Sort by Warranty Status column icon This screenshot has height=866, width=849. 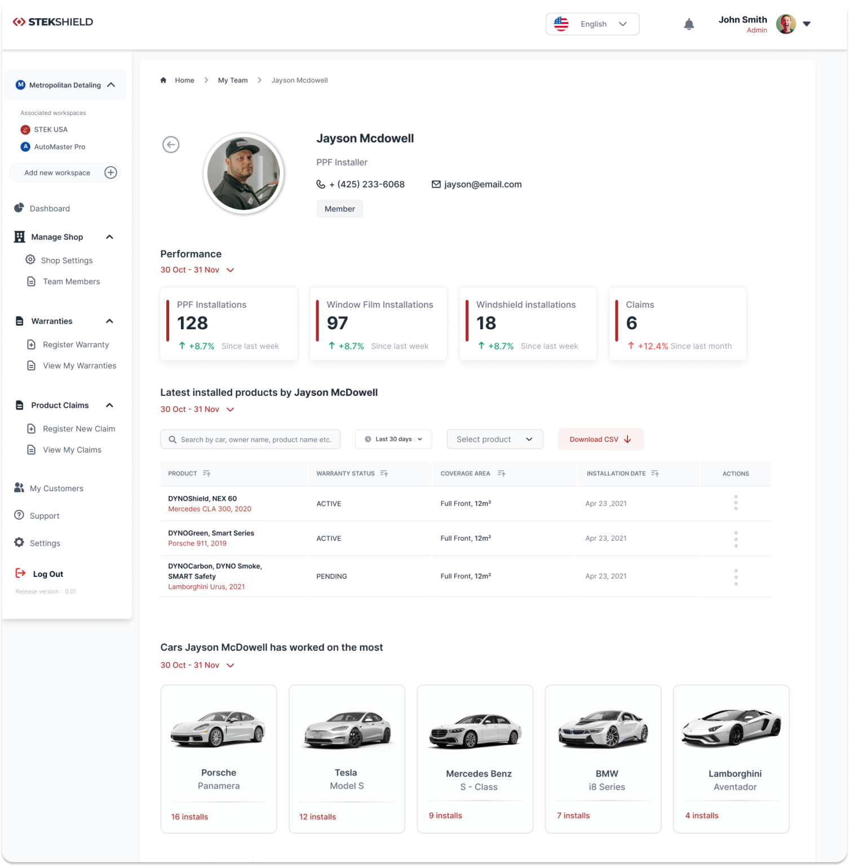(384, 474)
